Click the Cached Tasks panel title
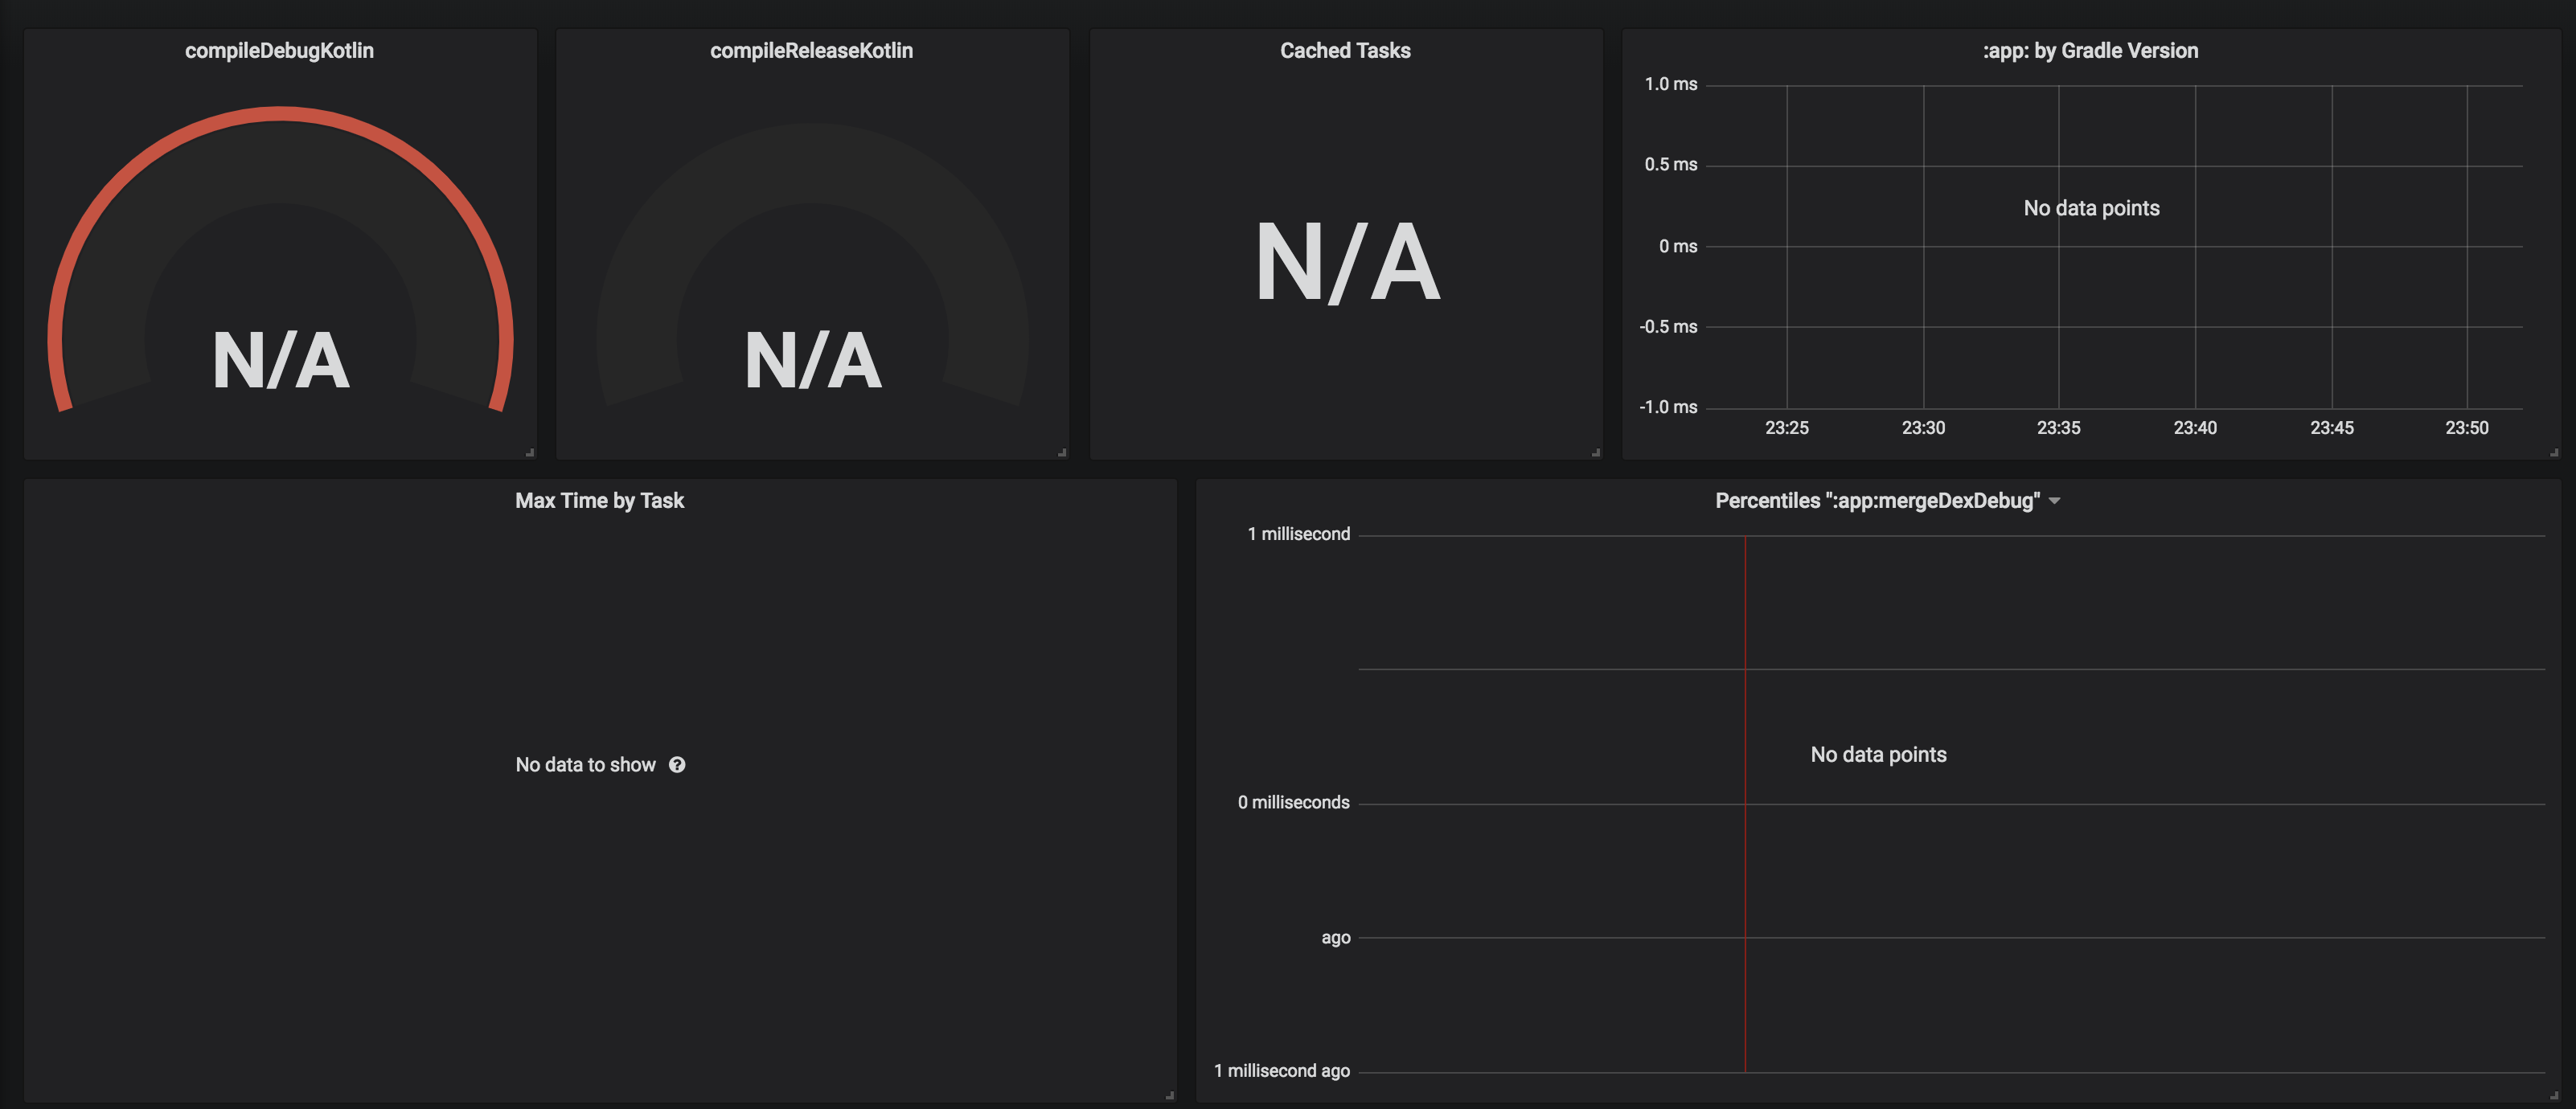Image resolution: width=2576 pixels, height=1109 pixels. click(x=1344, y=50)
